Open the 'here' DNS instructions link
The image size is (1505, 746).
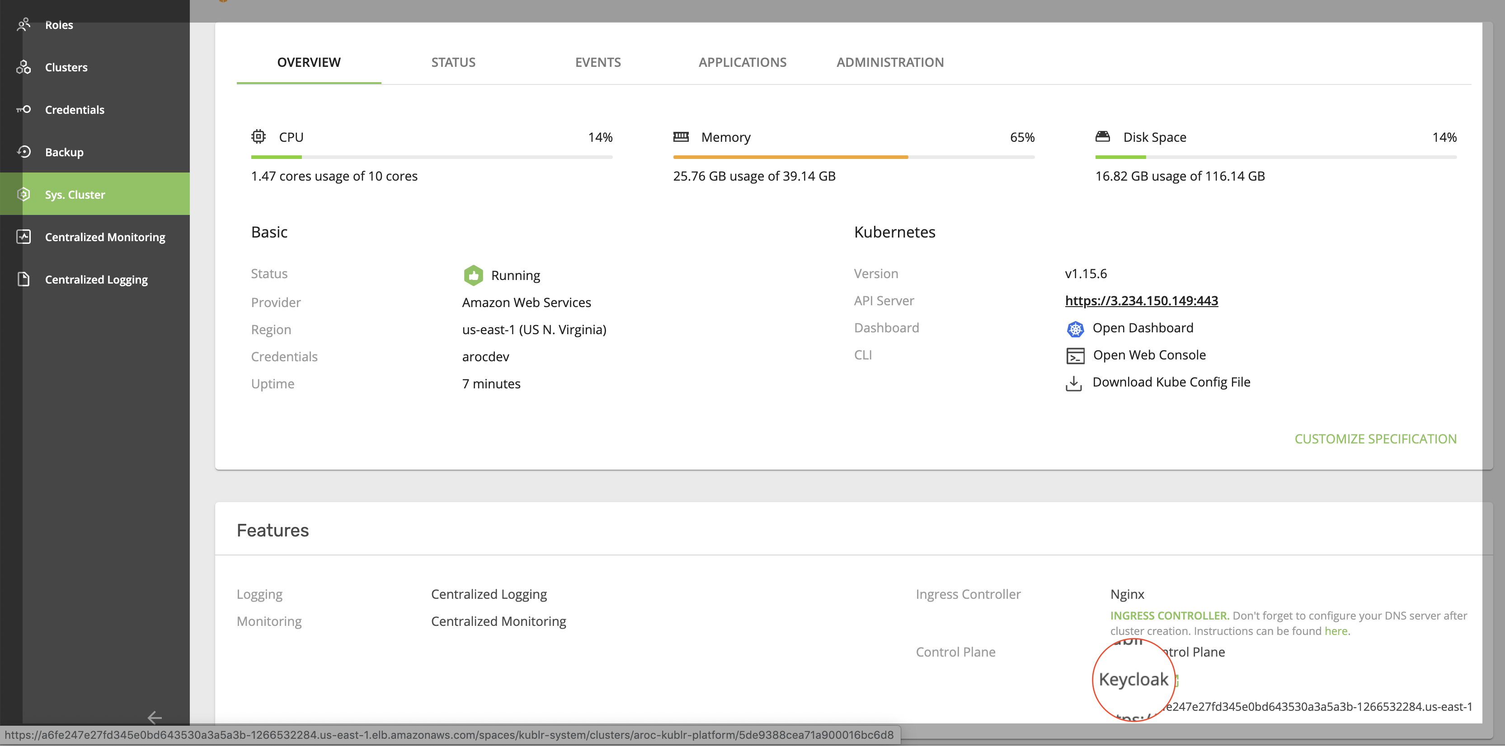click(1336, 631)
